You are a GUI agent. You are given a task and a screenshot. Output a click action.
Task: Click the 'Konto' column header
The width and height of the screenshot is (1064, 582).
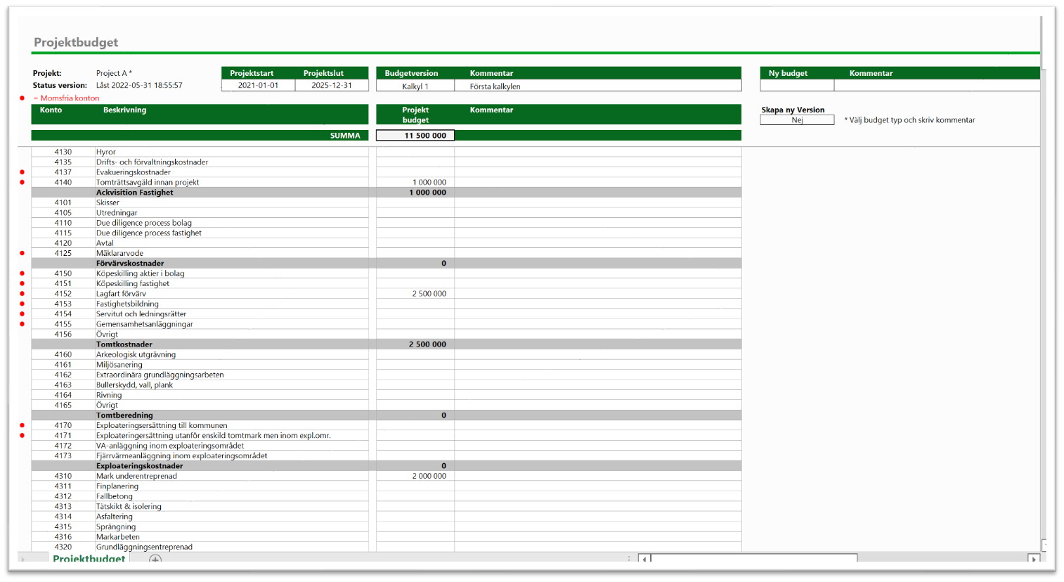pyautogui.click(x=51, y=110)
